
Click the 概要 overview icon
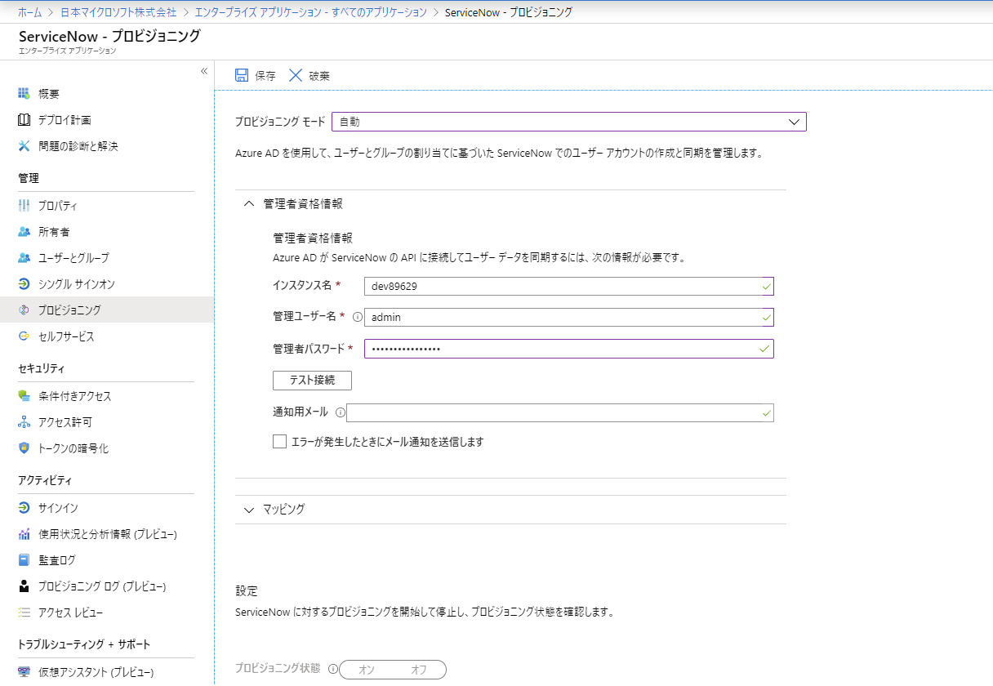pyautogui.click(x=24, y=94)
